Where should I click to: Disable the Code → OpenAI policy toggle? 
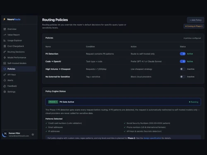point(183,62)
